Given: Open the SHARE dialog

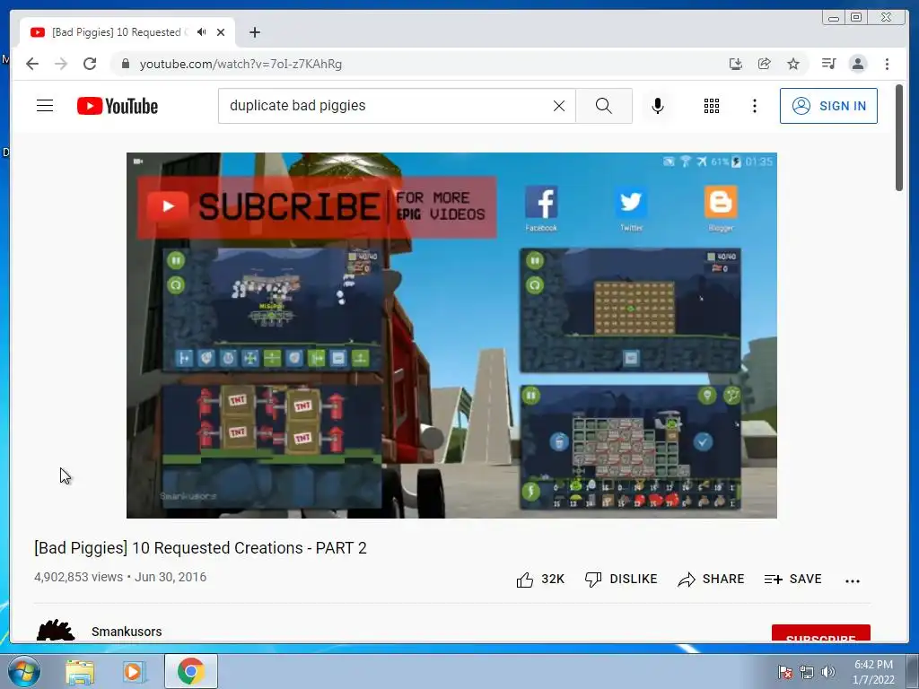Looking at the screenshot, I should pyautogui.click(x=711, y=579).
